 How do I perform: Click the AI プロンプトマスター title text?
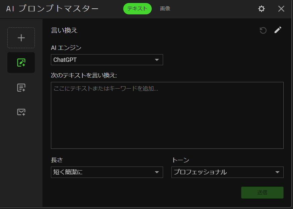click(x=53, y=9)
